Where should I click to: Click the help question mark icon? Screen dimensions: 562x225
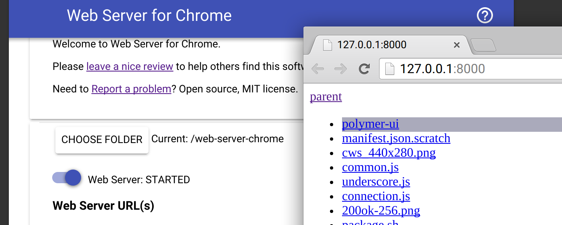click(485, 16)
